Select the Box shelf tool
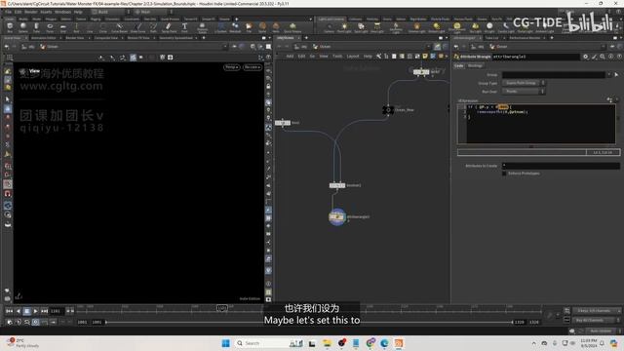The image size is (624, 351). [x=10, y=27]
